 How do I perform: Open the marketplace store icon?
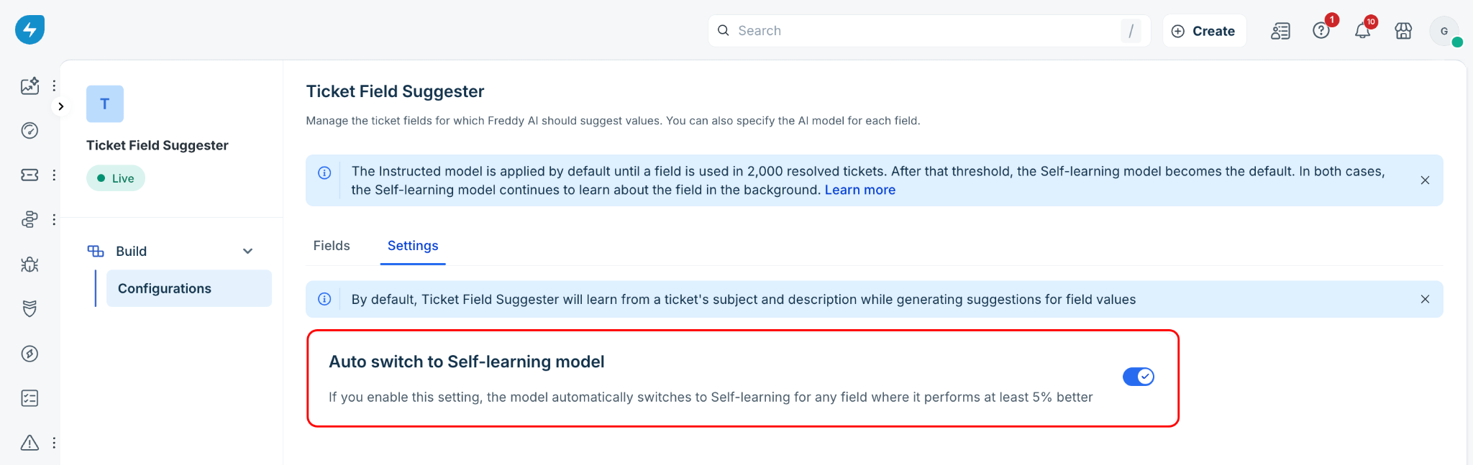click(1403, 31)
